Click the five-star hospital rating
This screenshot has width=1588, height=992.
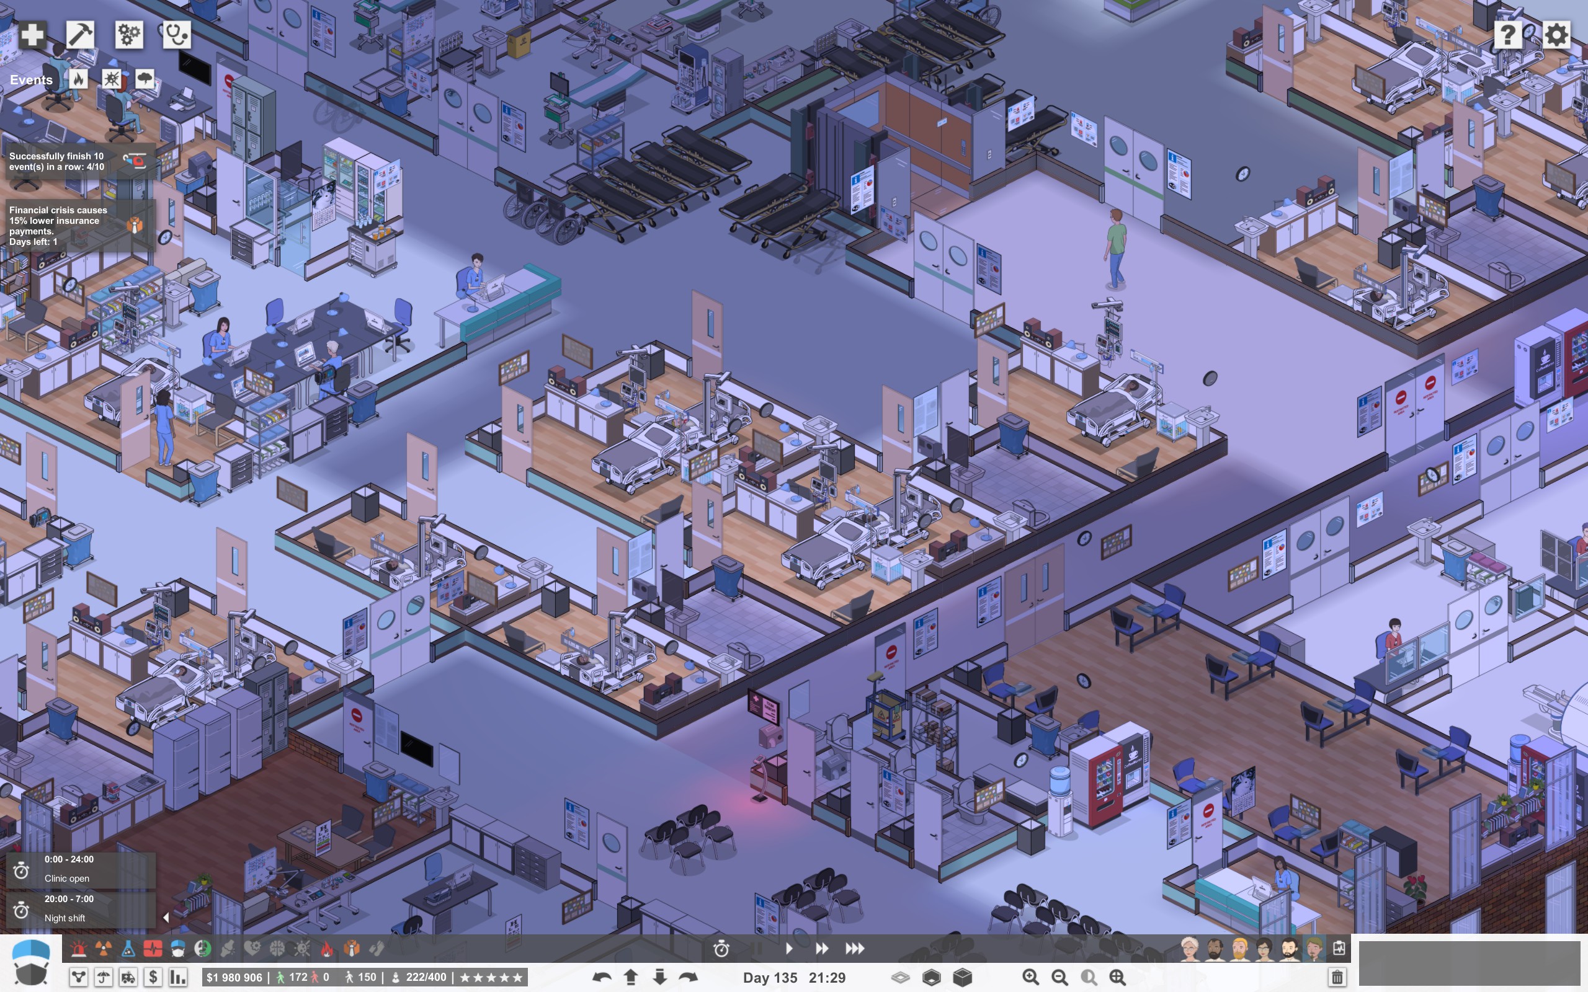[491, 978]
